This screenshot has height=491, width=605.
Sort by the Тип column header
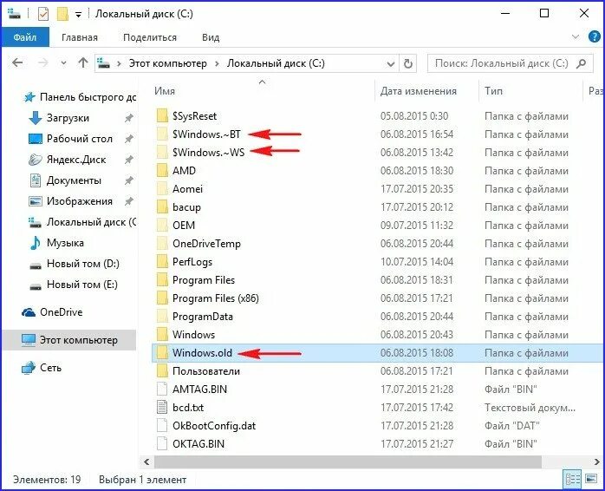(493, 91)
